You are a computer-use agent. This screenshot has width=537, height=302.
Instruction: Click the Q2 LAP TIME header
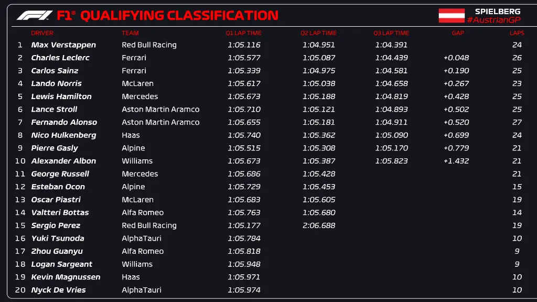(318, 33)
